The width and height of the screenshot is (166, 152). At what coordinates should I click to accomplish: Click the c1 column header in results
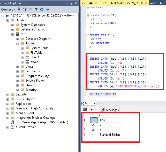[94, 115]
